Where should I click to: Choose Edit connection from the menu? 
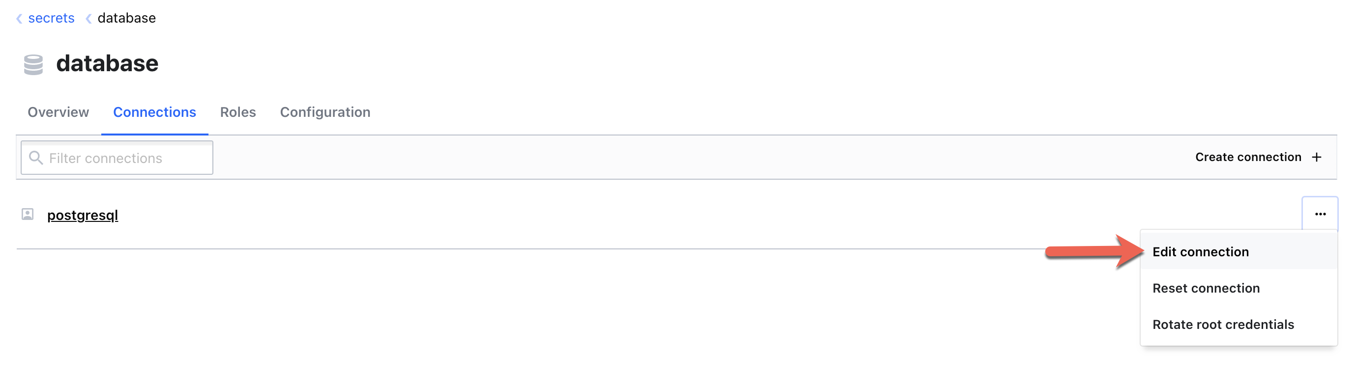pos(1200,252)
